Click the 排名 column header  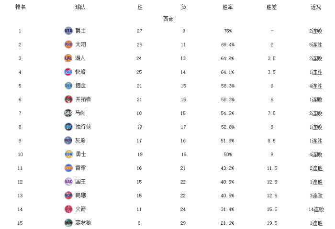point(21,7)
